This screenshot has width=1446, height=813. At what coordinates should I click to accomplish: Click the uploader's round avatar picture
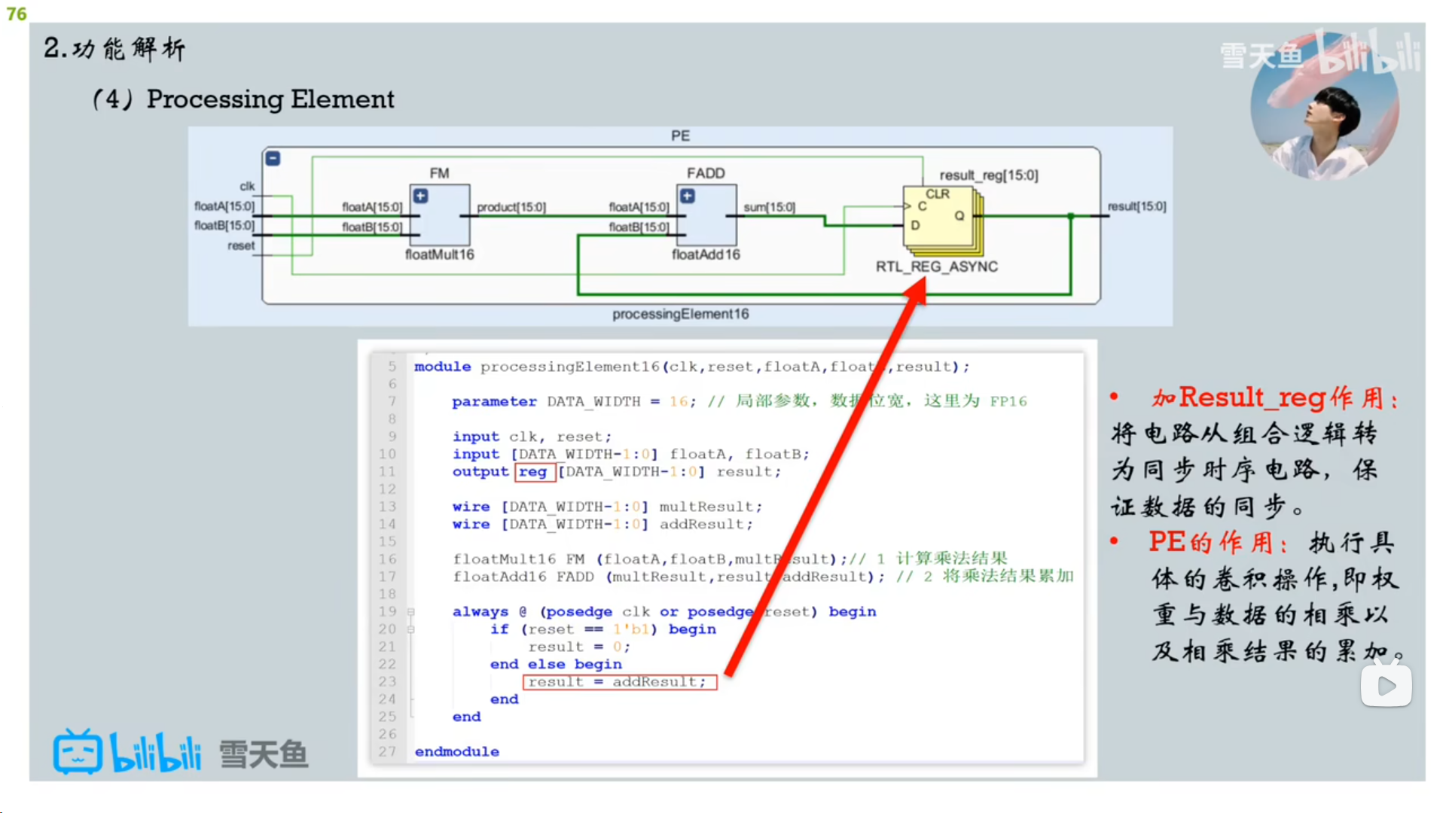pos(1325,108)
